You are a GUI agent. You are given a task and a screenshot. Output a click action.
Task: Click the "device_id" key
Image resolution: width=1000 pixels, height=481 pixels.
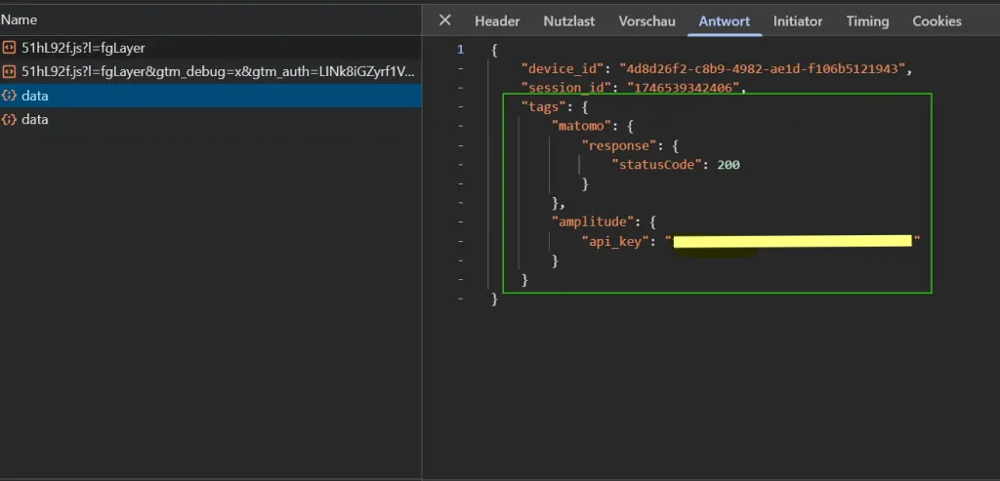pyautogui.click(x=562, y=69)
